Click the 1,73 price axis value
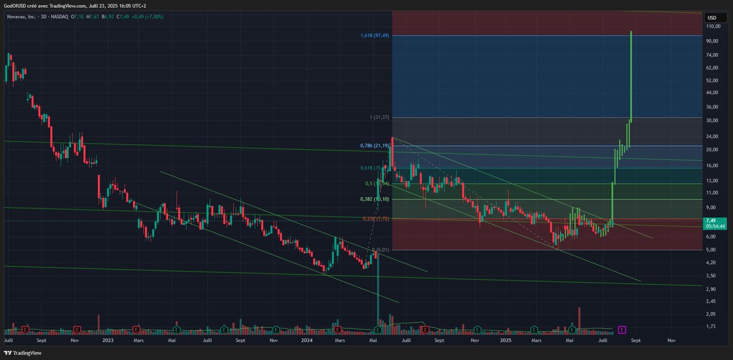Viewport: 733px width, 360px height. (x=710, y=328)
